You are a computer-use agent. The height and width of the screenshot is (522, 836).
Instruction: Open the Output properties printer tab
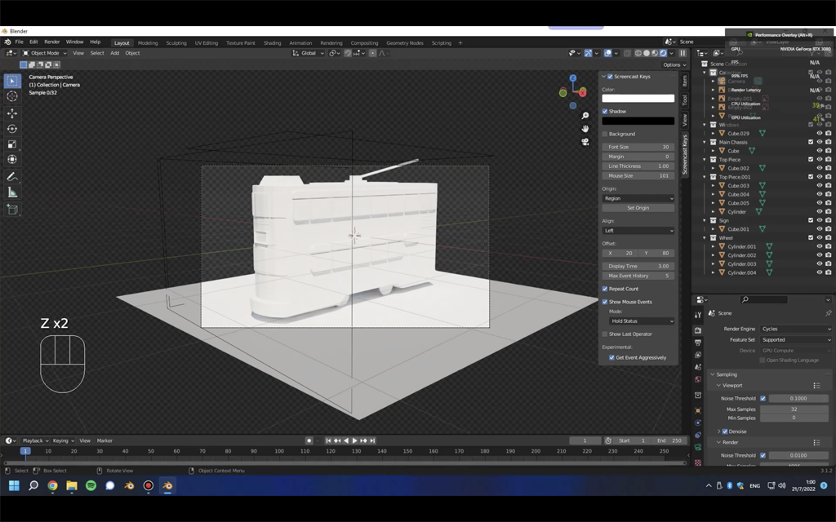tap(698, 343)
